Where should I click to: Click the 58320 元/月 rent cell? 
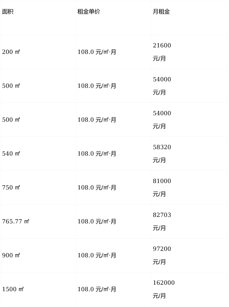click(x=162, y=153)
